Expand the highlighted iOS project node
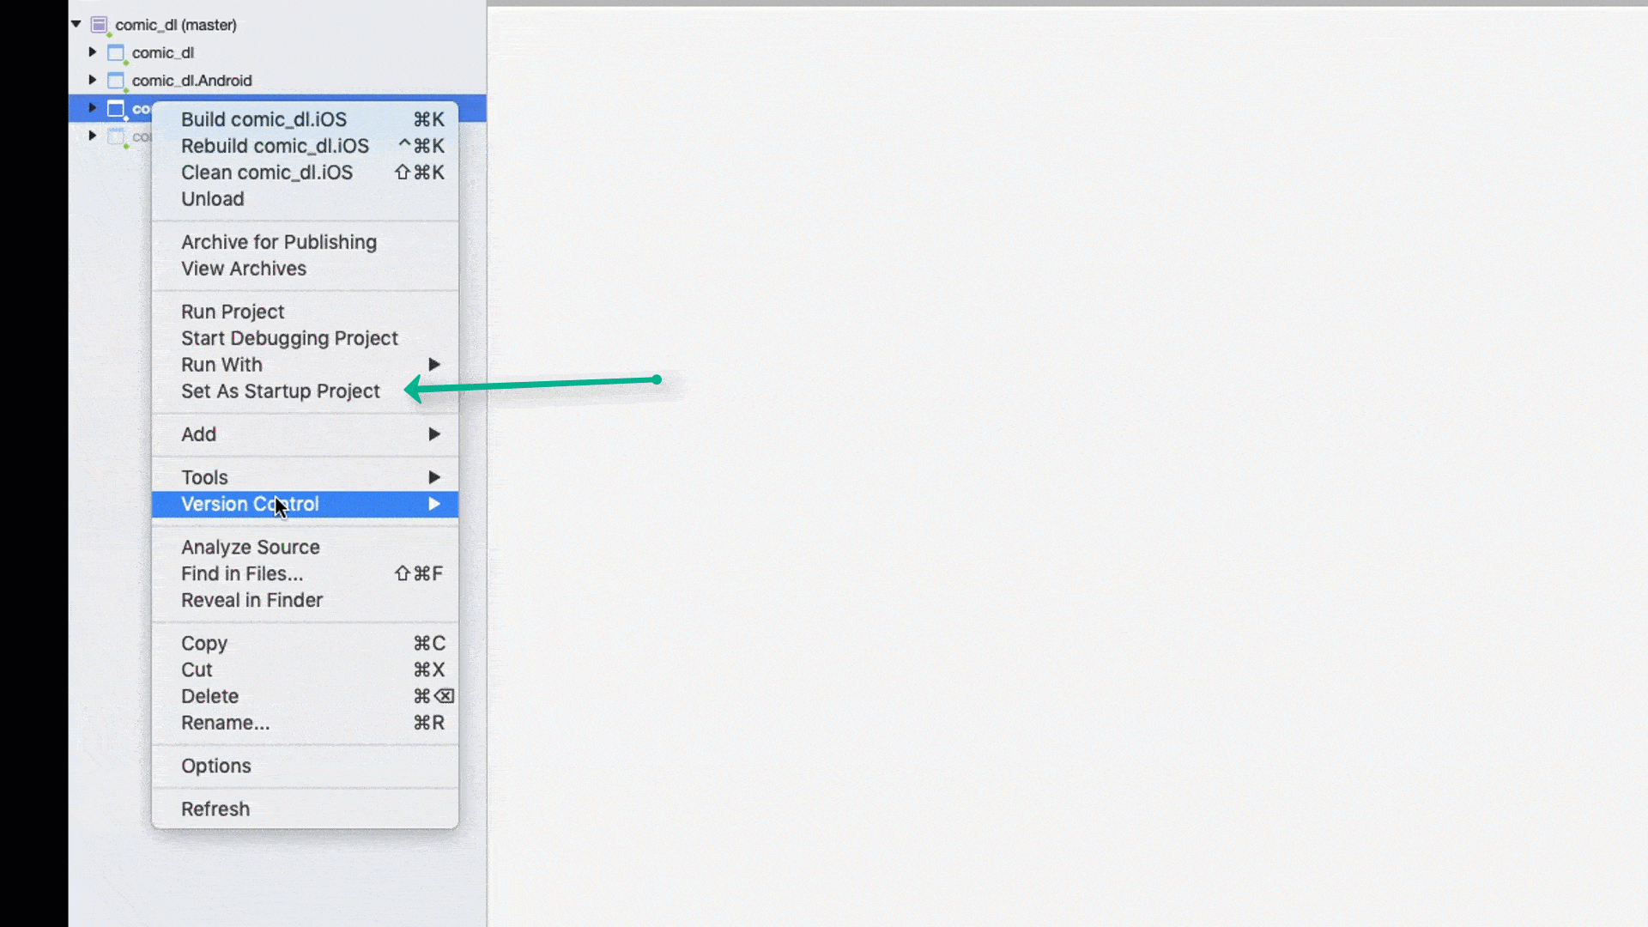 [x=93, y=108]
